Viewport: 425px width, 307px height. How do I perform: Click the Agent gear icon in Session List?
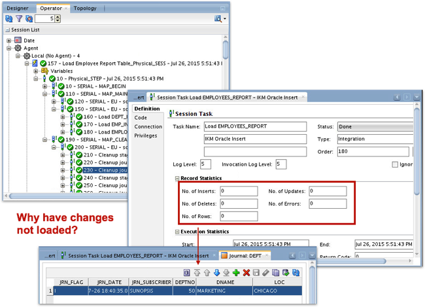click(18, 48)
